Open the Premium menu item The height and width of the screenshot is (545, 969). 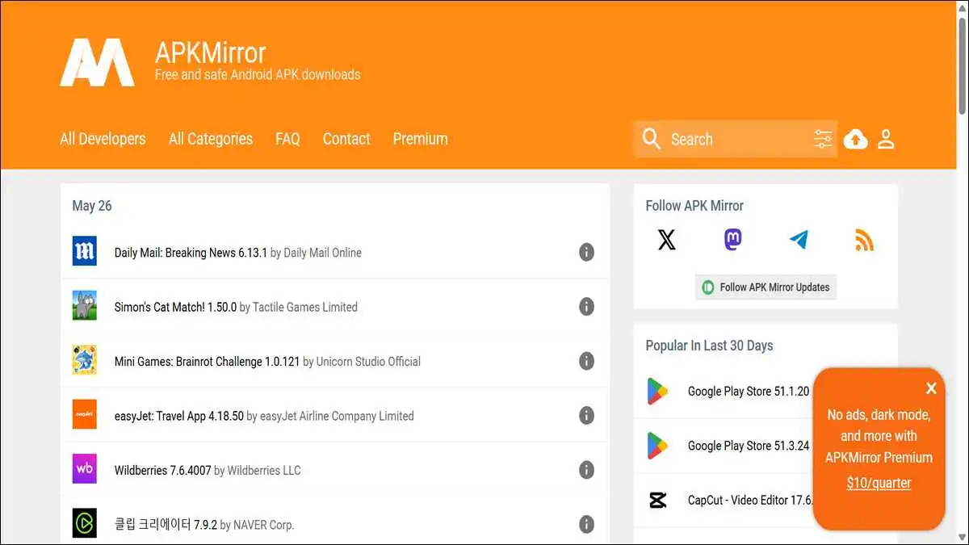pyautogui.click(x=420, y=139)
